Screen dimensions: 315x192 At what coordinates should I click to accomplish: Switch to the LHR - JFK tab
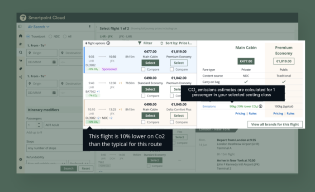point(106,36)
